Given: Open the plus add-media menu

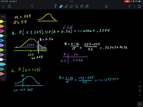Looking at the screenshot, I should pos(129,7).
